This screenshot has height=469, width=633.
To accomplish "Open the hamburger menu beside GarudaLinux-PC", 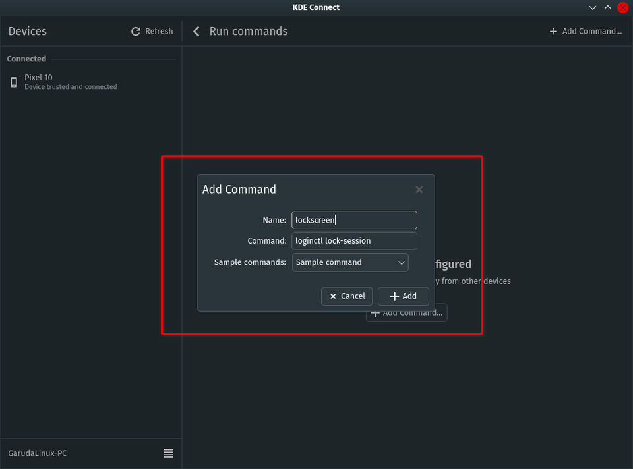I will tap(168, 453).
